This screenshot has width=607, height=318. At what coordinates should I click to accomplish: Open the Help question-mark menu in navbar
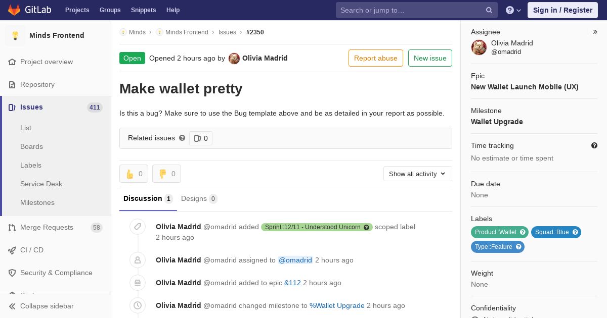(513, 10)
